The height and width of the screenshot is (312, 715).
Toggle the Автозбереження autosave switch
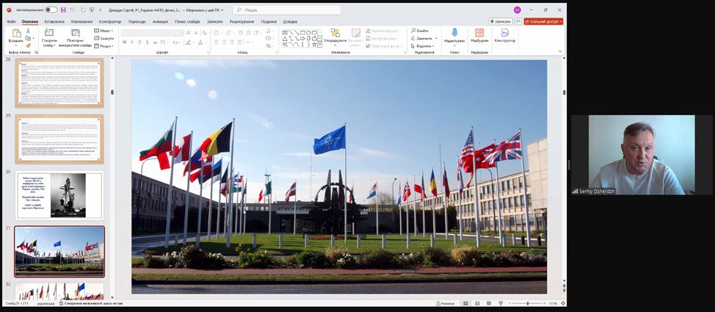click(x=51, y=10)
